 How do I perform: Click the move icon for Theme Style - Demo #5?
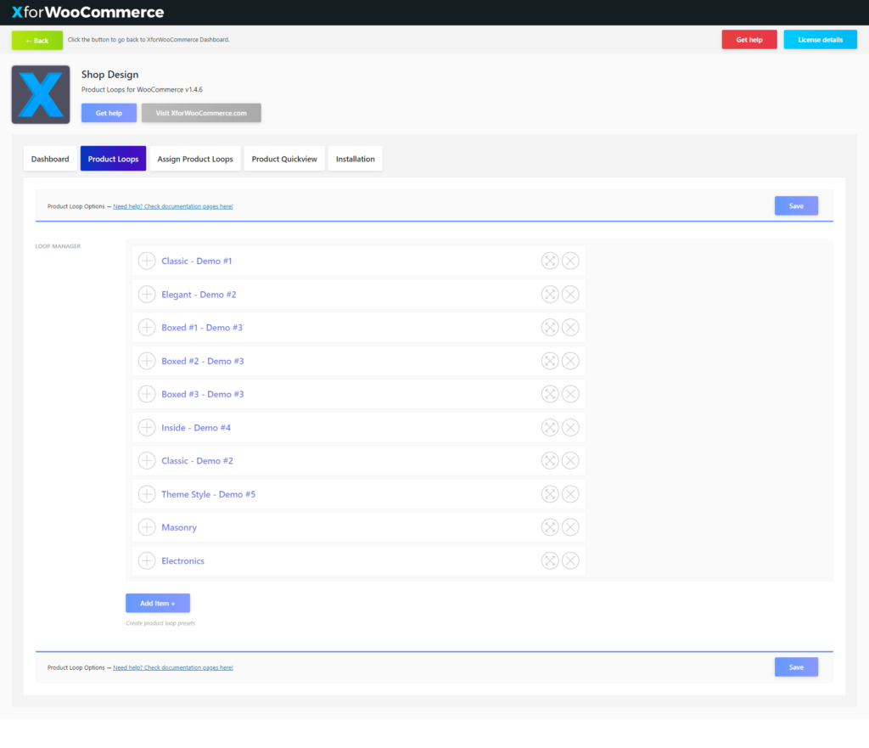click(550, 494)
